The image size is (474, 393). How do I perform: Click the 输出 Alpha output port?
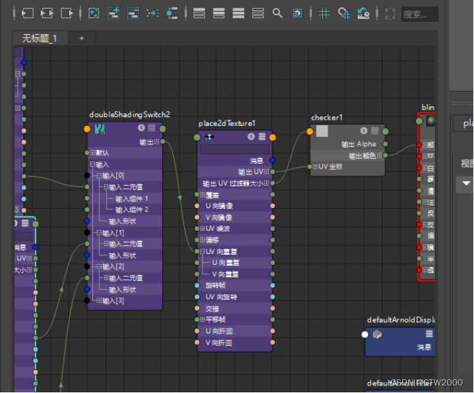[x=385, y=144]
